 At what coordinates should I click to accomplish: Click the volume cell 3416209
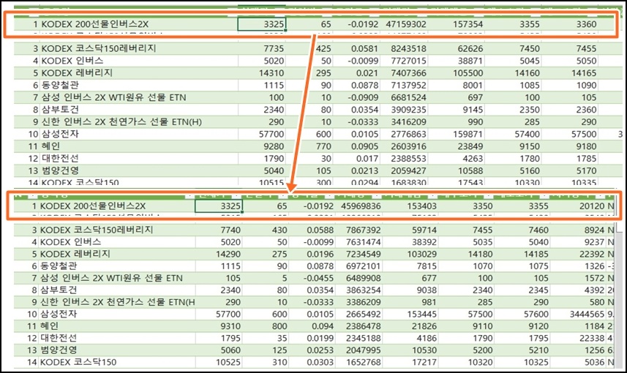pos(403,122)
